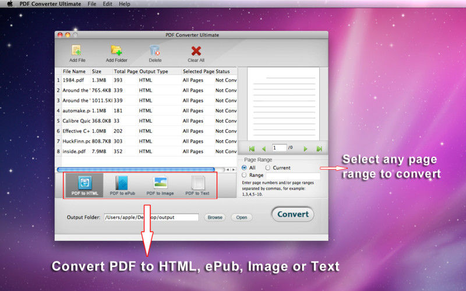Screen dimensions: 466x291
Task: Click the page number field in preview
Action: click(x=279, y=148)
